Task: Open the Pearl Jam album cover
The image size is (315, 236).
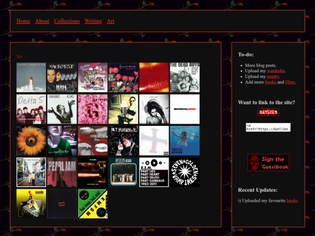Action: (x=62, y=172)
